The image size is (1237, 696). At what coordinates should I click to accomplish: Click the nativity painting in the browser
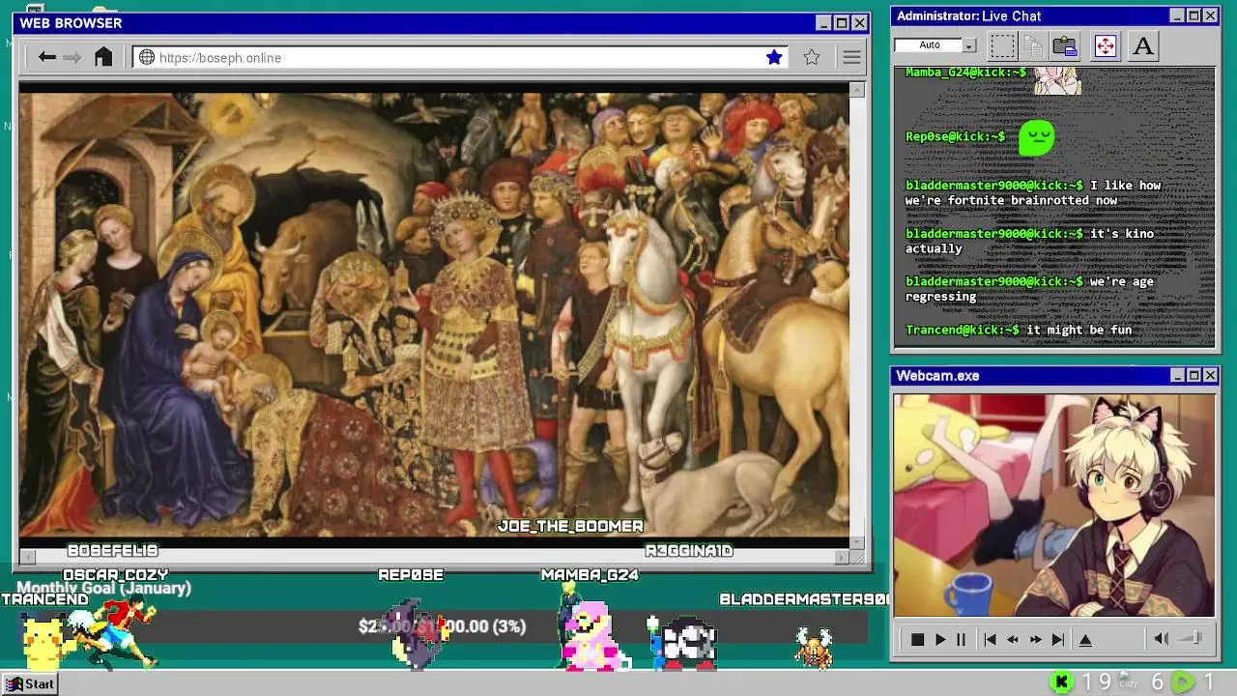pyautogui.click(x=434, y=314)
